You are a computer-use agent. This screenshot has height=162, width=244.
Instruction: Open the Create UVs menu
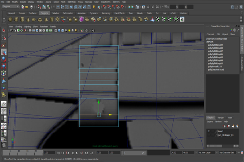106,2
